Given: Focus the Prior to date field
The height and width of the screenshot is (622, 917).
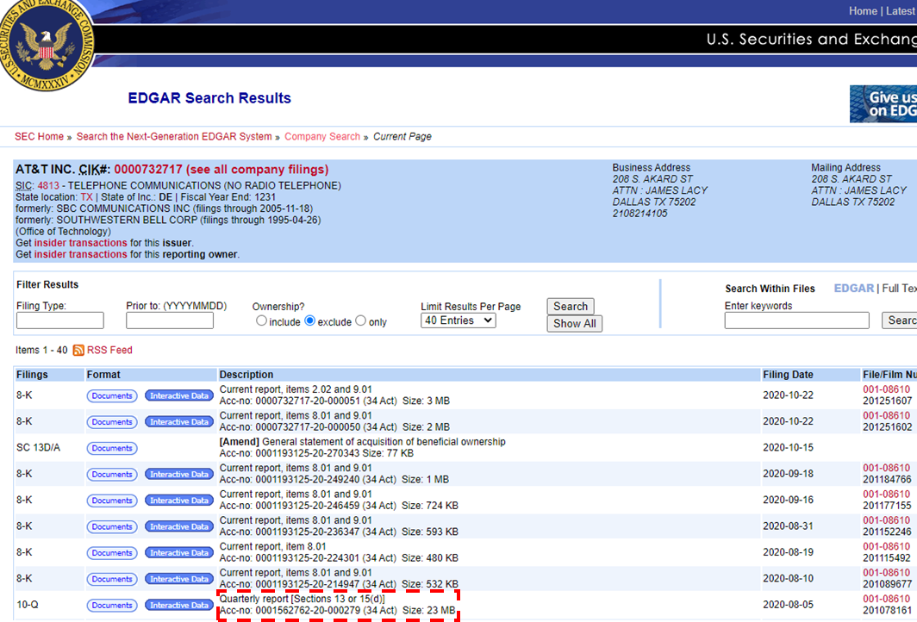Looking at the screenshot, I should (x=170, y=320).
